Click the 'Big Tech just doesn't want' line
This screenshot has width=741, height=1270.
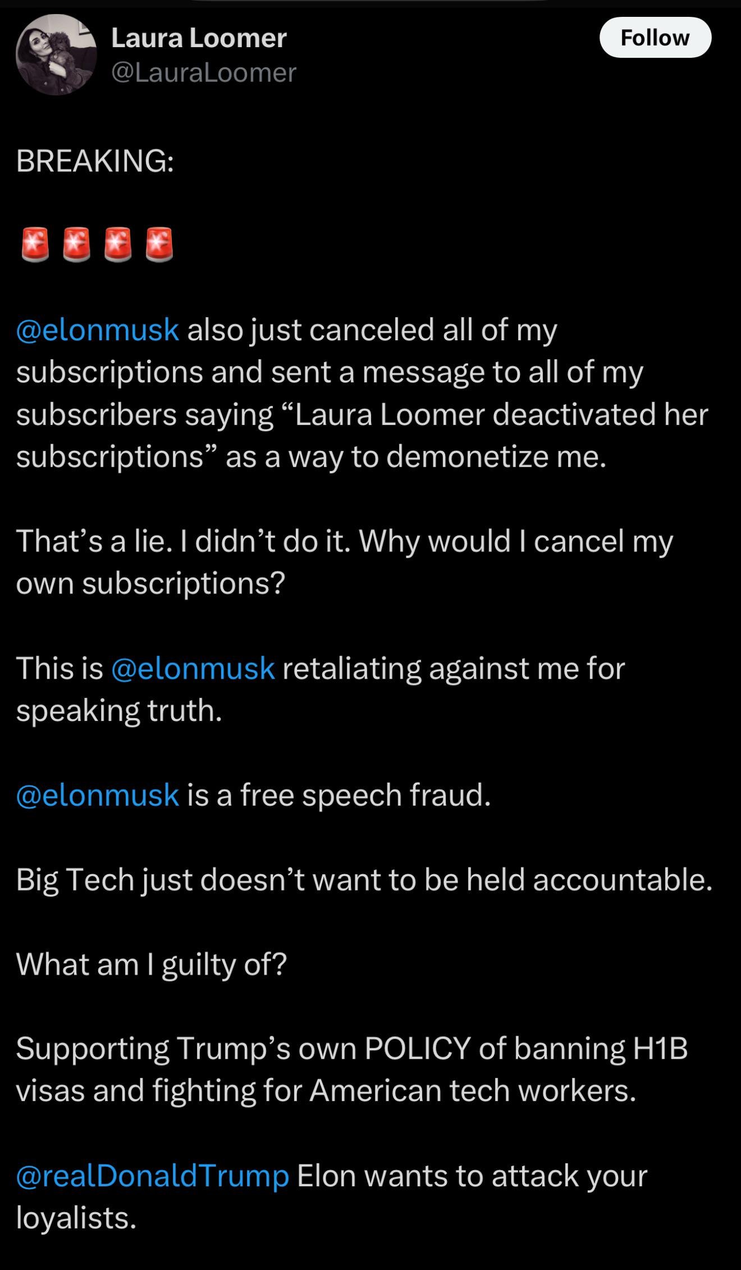(x=364, y=880)
